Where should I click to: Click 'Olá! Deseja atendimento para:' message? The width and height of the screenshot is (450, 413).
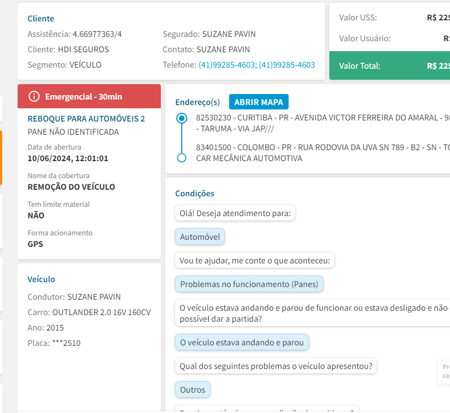point(235,213)
